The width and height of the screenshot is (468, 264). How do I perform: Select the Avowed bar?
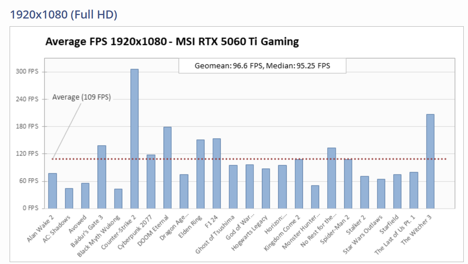85,196
